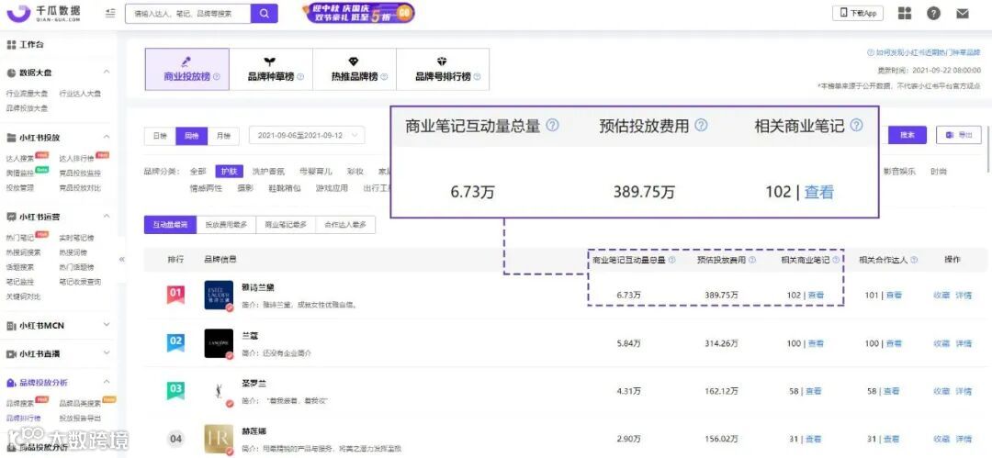View 相关商业笔记 查看 for 兰蔻
Viewport: 992px width, 458px height.
click(816, 343)
